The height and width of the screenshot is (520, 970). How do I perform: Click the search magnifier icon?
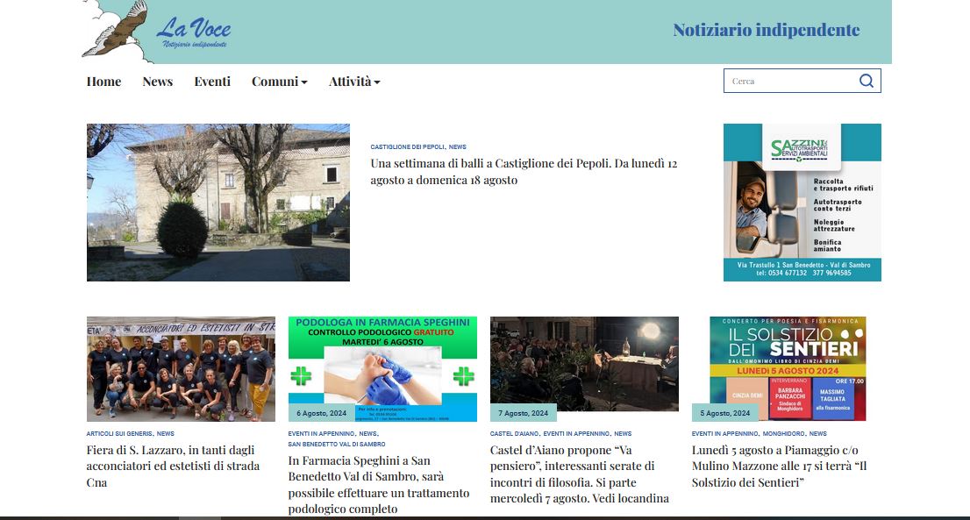866,81
